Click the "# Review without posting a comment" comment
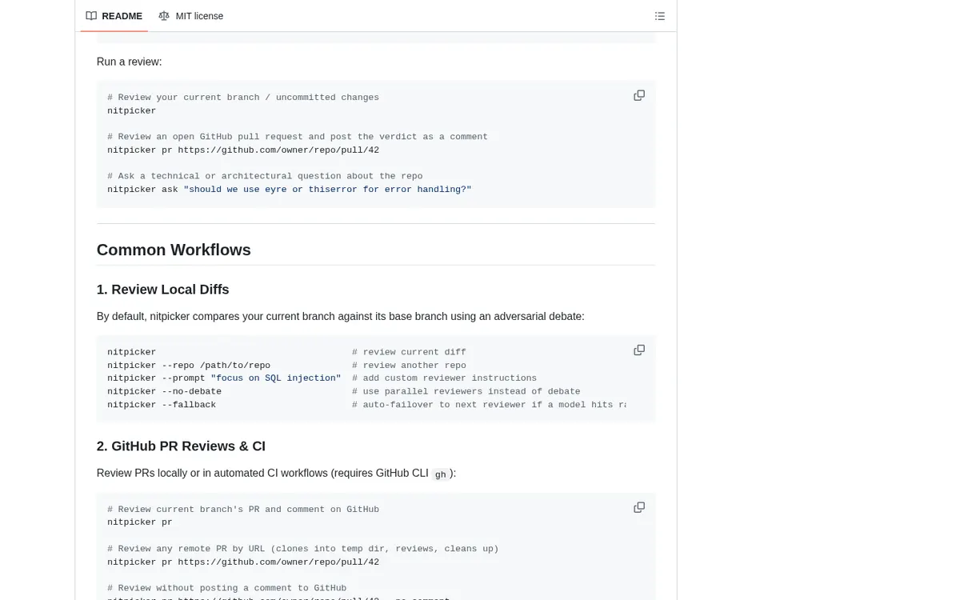Image resolution: width=960 pixels, height=600 pixels. point(227,588)
